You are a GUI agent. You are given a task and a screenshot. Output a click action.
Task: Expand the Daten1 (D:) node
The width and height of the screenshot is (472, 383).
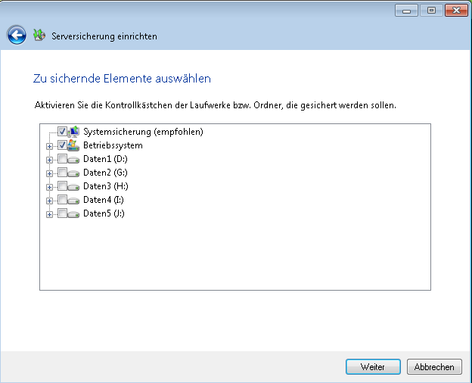(x=49, y=160)
